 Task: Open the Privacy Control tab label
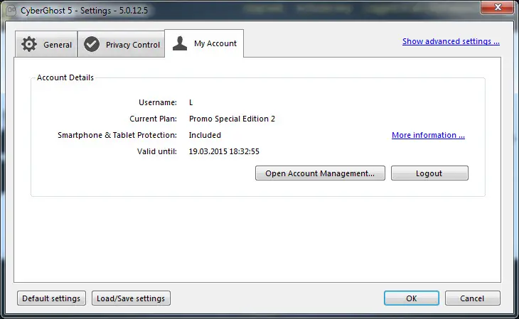pyautogui.click(x=133, y=45)
